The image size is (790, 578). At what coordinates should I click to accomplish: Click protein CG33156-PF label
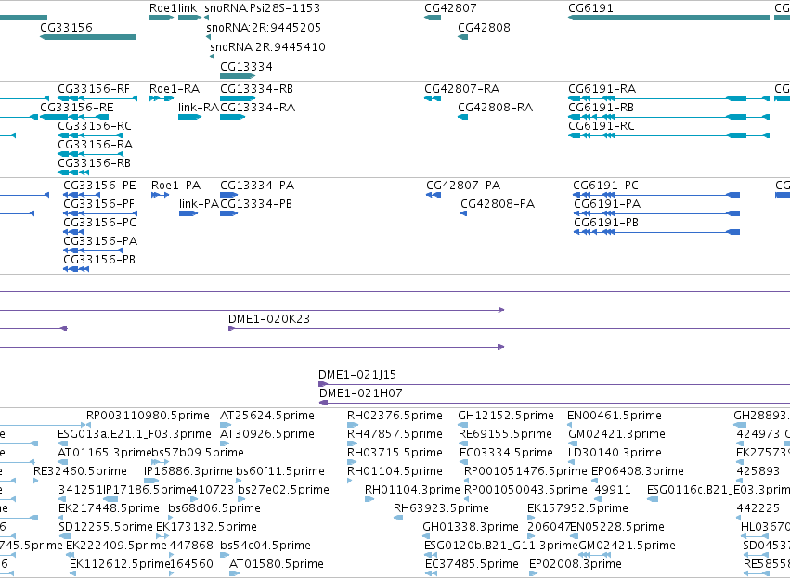(x=99, y=204)
